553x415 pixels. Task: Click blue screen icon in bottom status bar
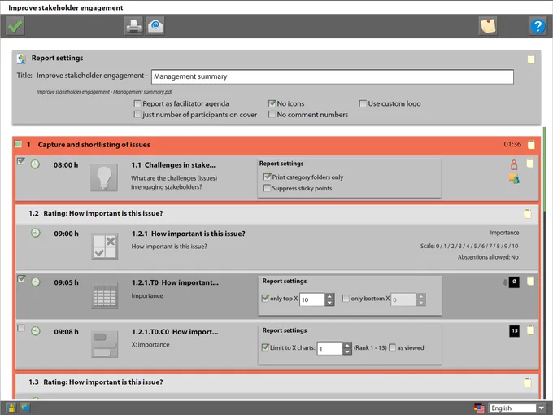pyautogui.click(x=25, y=408)
